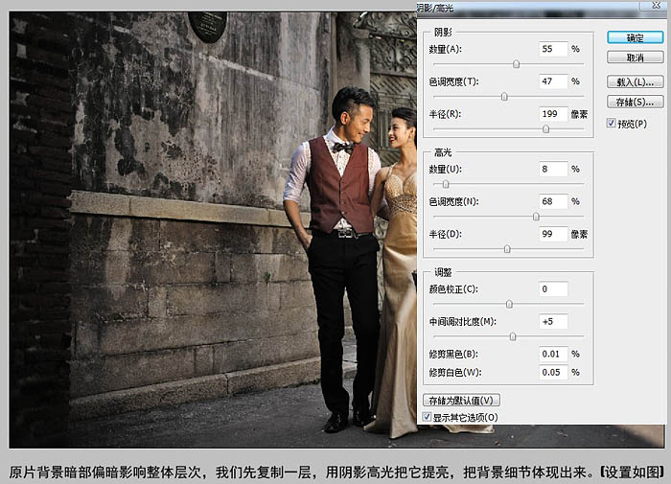Click the 修剪白色(W) label
Image resolution: width=671 pixels, height=484 pixels.
[x=455, y=372]
